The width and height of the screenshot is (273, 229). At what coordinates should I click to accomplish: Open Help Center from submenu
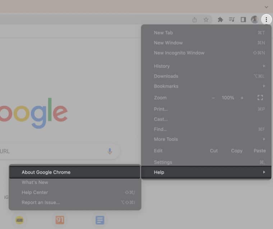(x=75, y=192)
